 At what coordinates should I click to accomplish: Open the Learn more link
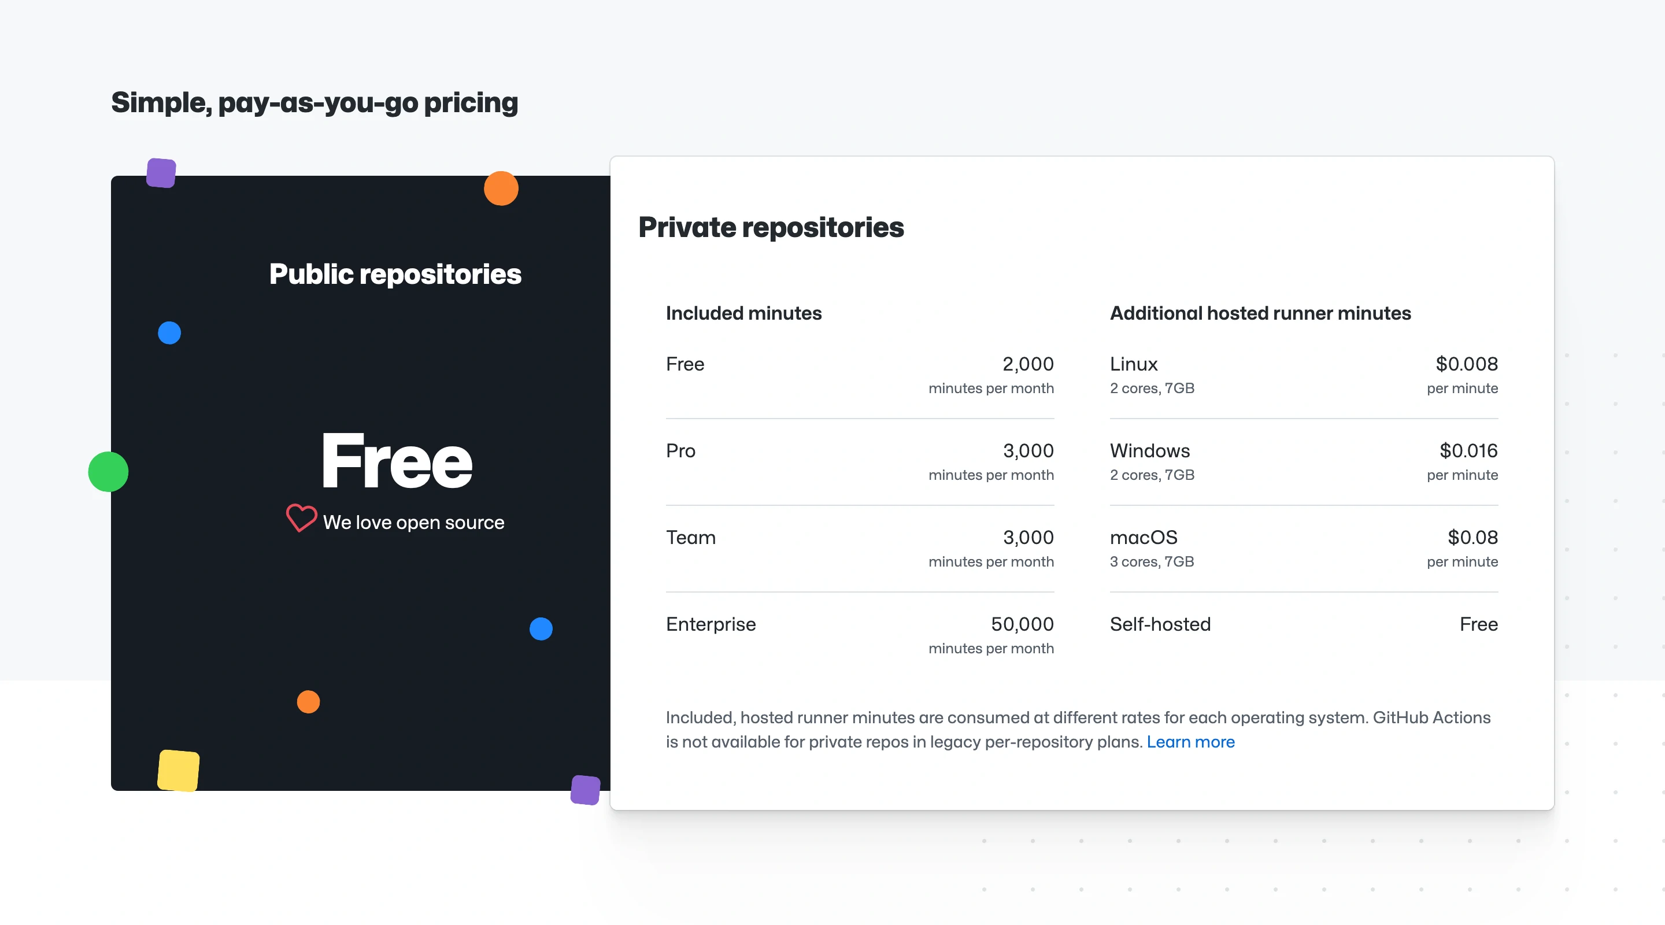[x=1190, y=741]
